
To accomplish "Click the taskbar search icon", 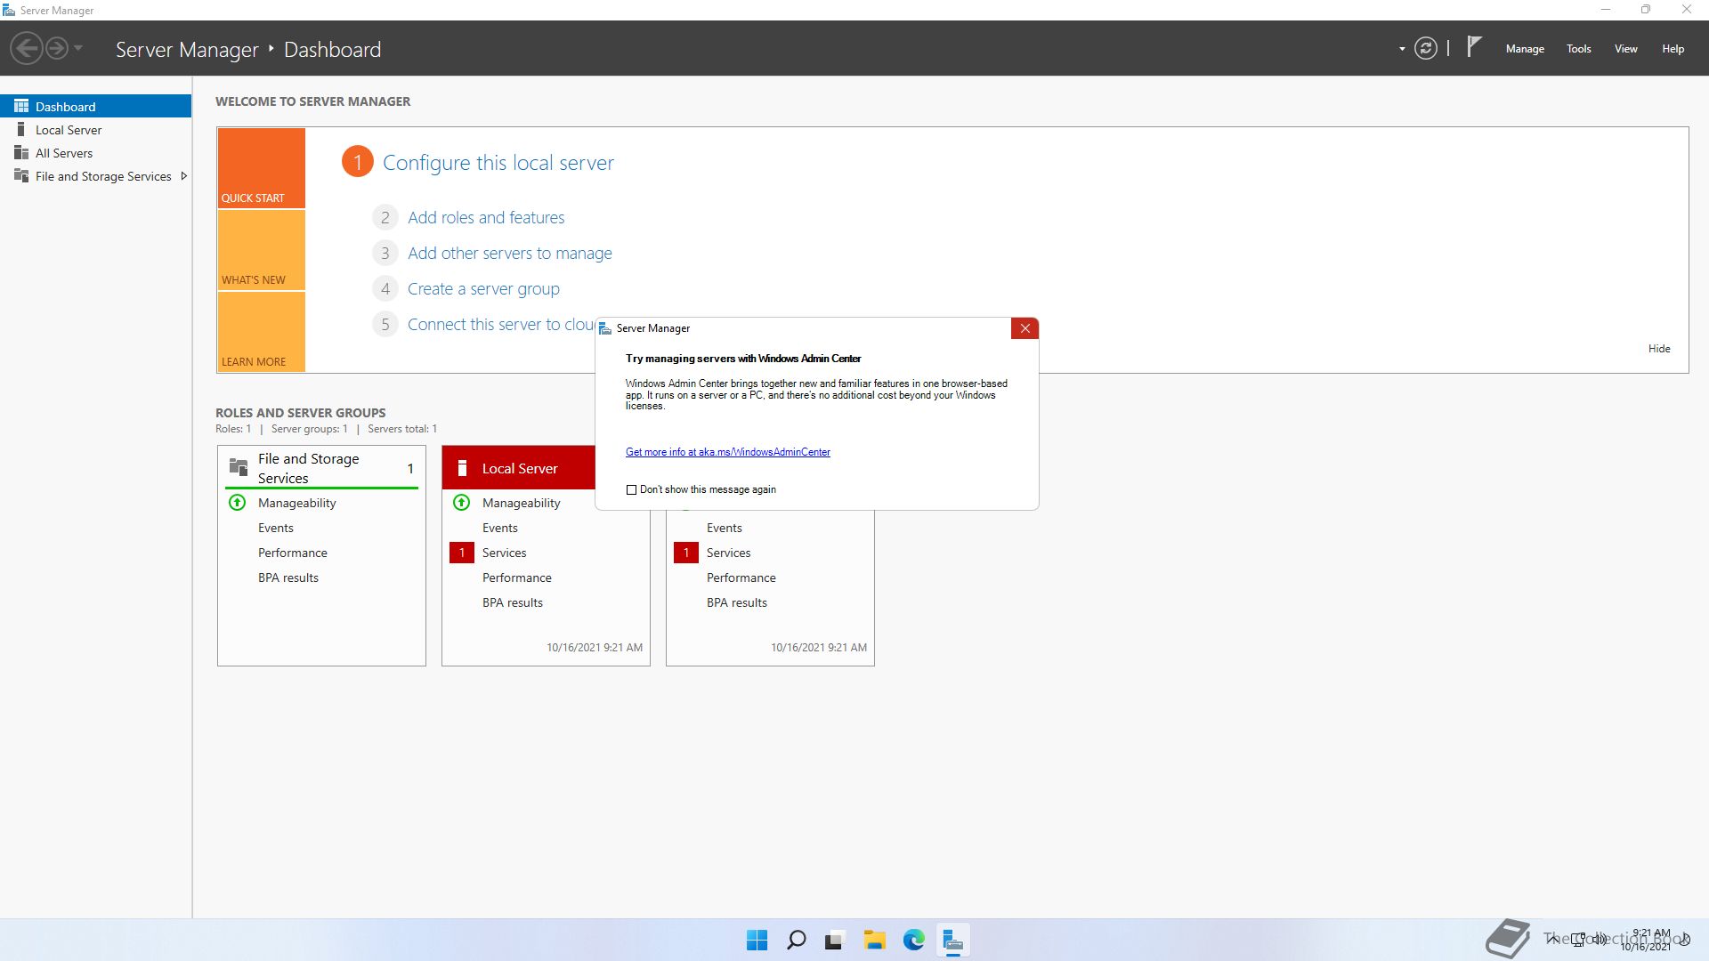I will [796, 940].
